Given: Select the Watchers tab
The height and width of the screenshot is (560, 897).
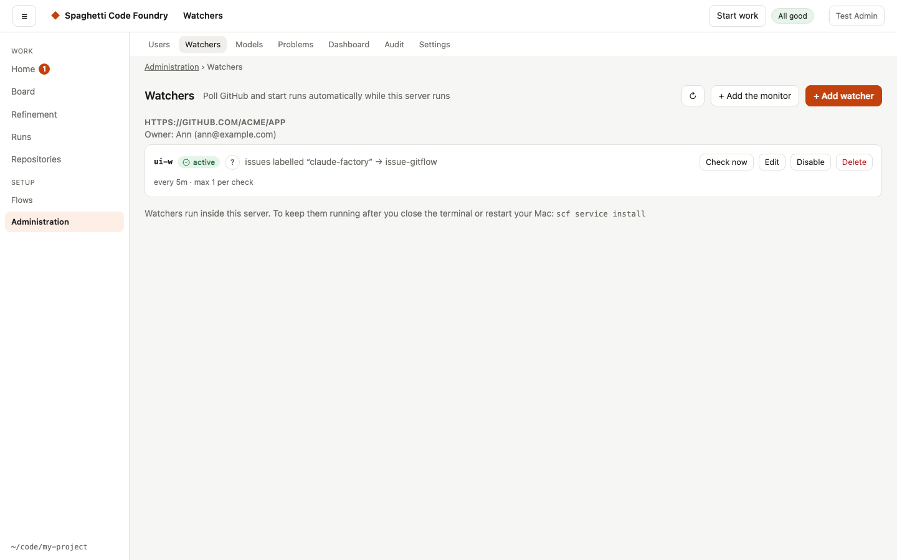Looking at the screenshot, I should coord(202,45).
